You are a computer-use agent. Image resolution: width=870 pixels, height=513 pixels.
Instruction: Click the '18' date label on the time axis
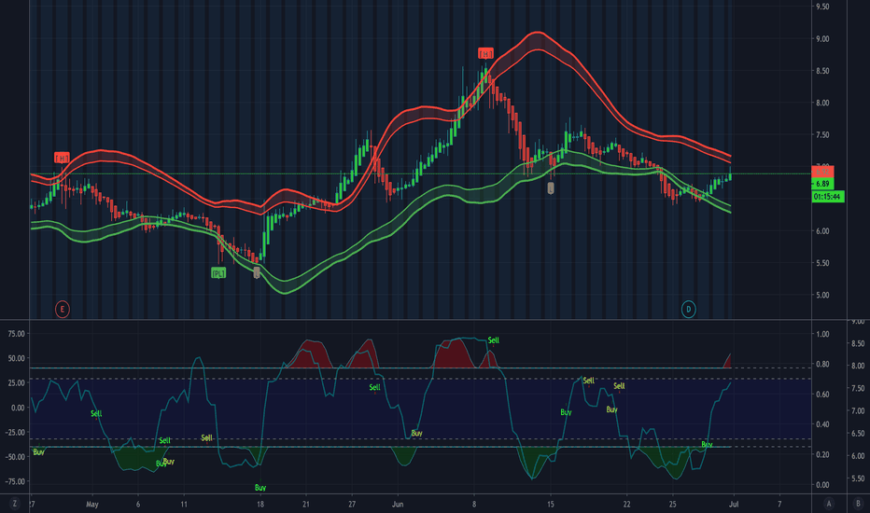point(260,504)
